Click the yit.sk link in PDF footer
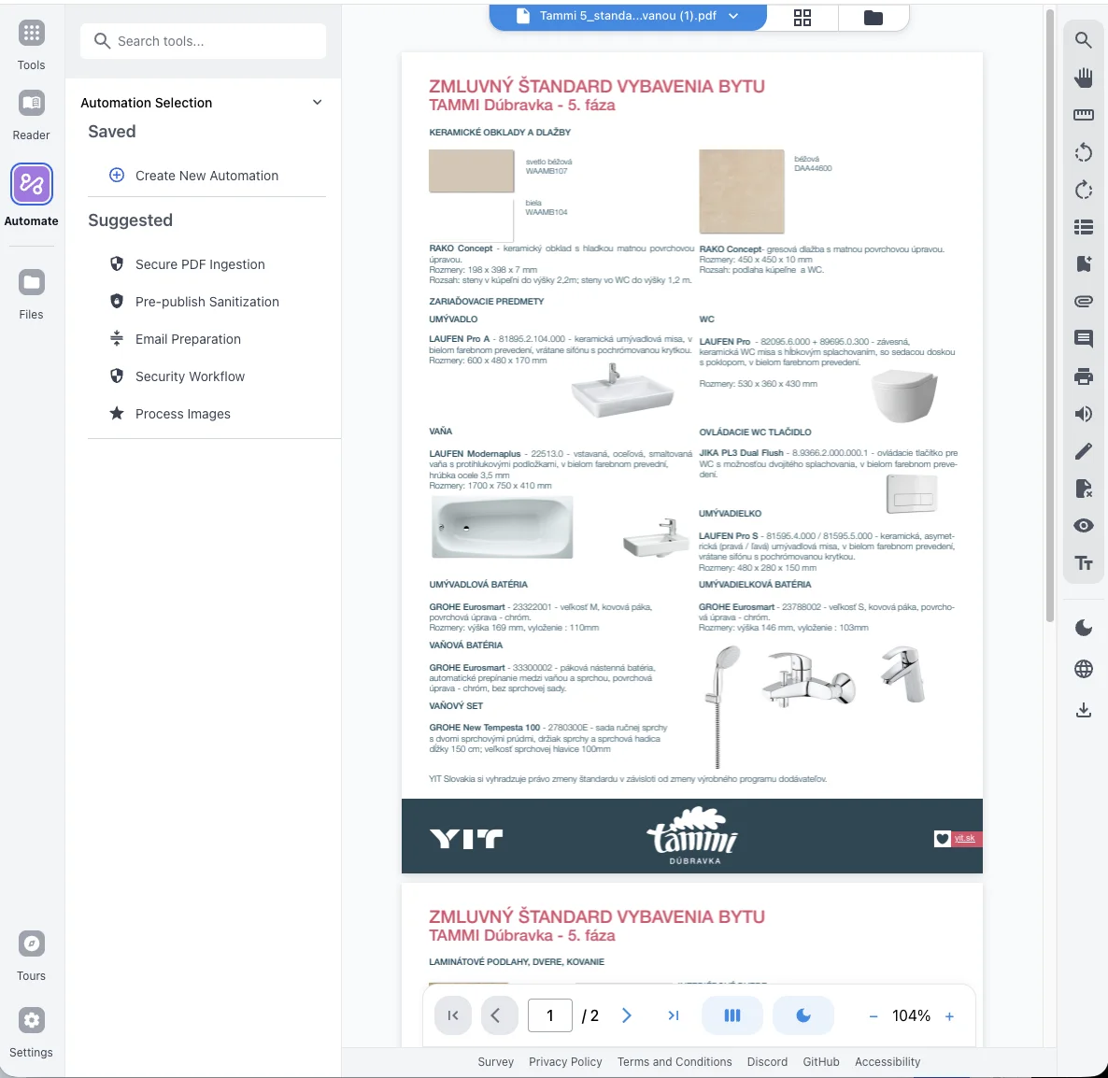The width and height of the screenshot is (1108, 1078). click(x=964, y=838)
